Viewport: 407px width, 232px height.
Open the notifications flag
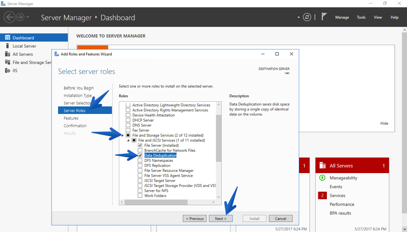(x=324, y=16)
